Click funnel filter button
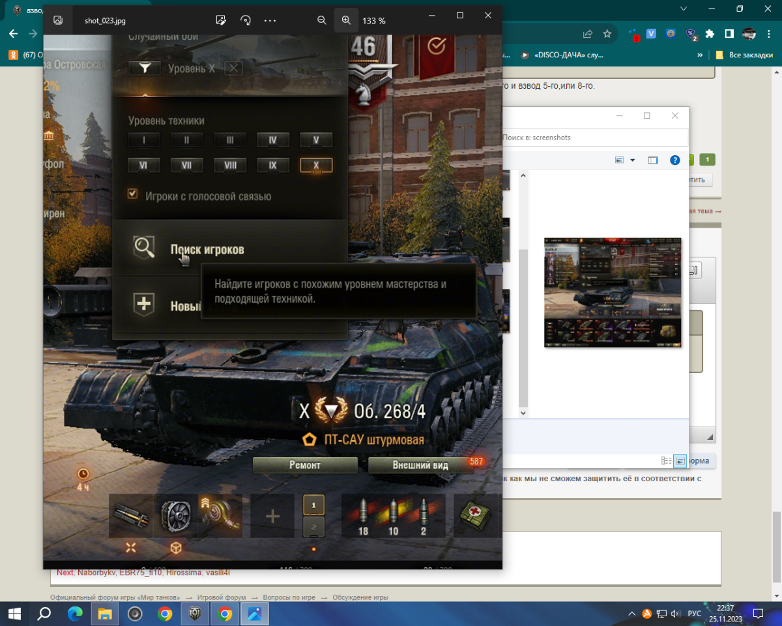Image resolution: width=782 pixels, height=626 pixels. (144, 68)
